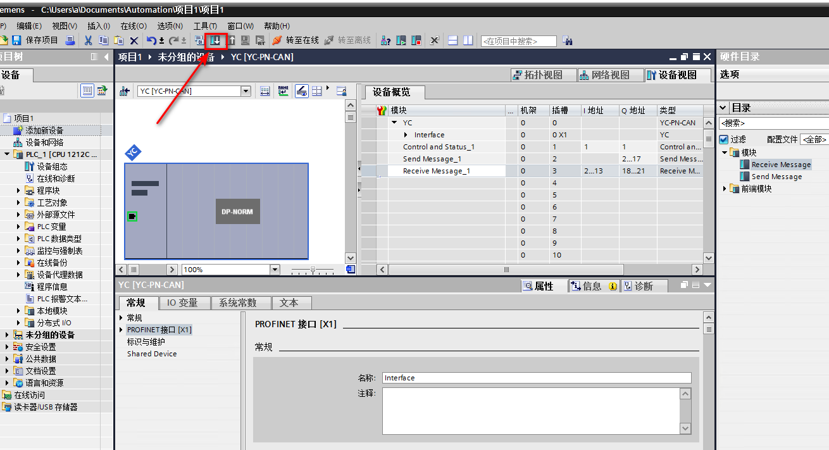Open the 在线(O) menu
This screenshot has width=829, height=450.
pos(134,26)
